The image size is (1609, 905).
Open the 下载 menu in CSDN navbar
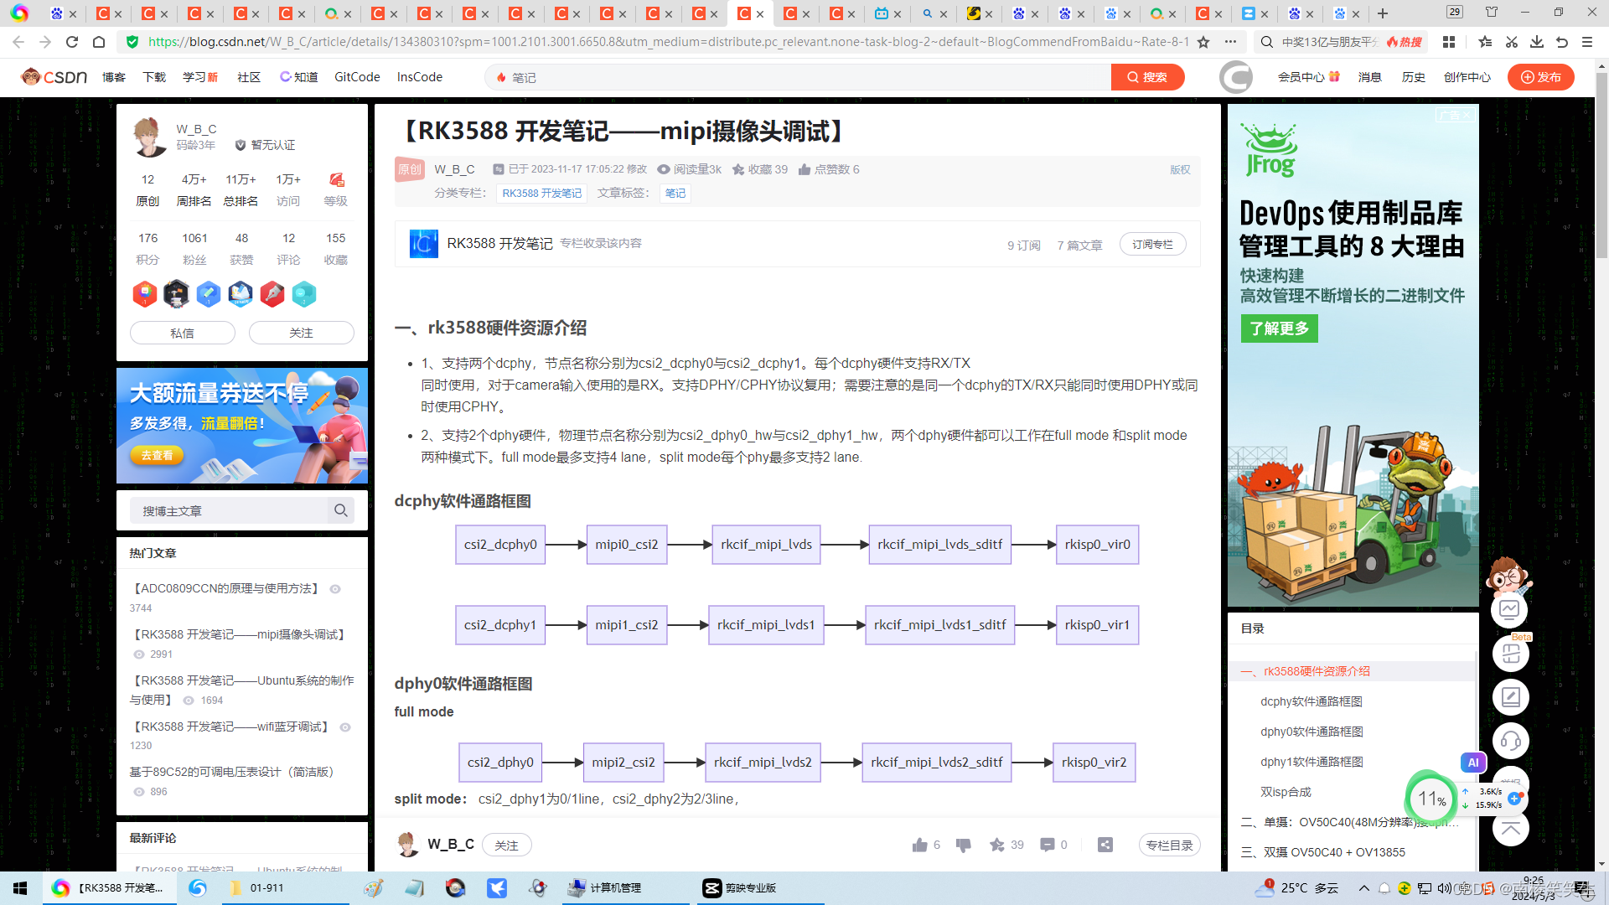click(154, 77)
